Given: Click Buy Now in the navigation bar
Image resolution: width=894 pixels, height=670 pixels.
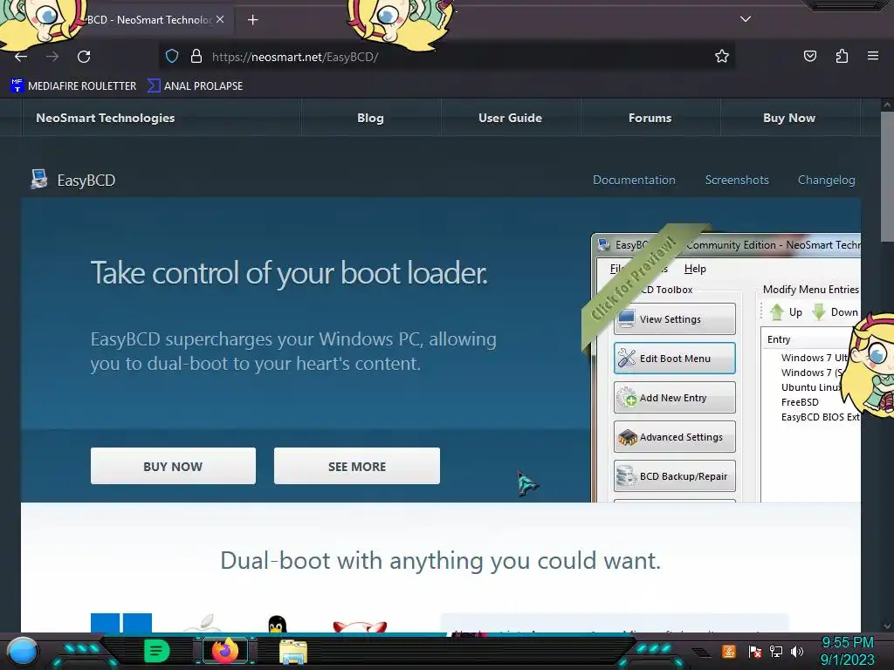Looking at the screenshot, I should point(789,118).
